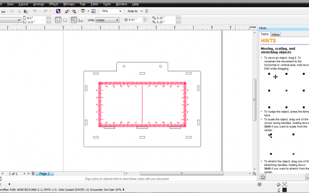309x193 pixels.
Task: Switch to the Videos tab in Hints
Action: (x=276, y=34)
